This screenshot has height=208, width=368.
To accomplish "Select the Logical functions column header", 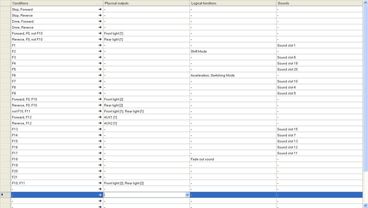I will [x=233, y=3].
